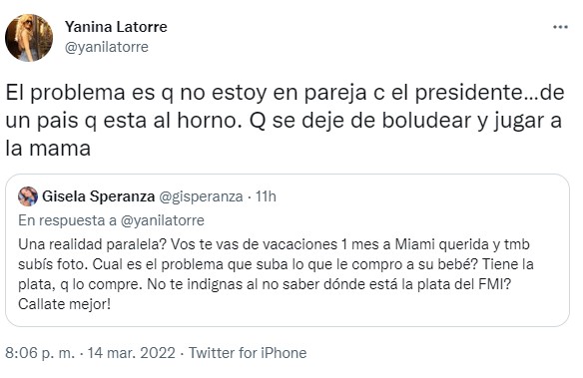Click the 14 mar. 2022 date
This screenshot has height=378, width=583.
point(131,353)
